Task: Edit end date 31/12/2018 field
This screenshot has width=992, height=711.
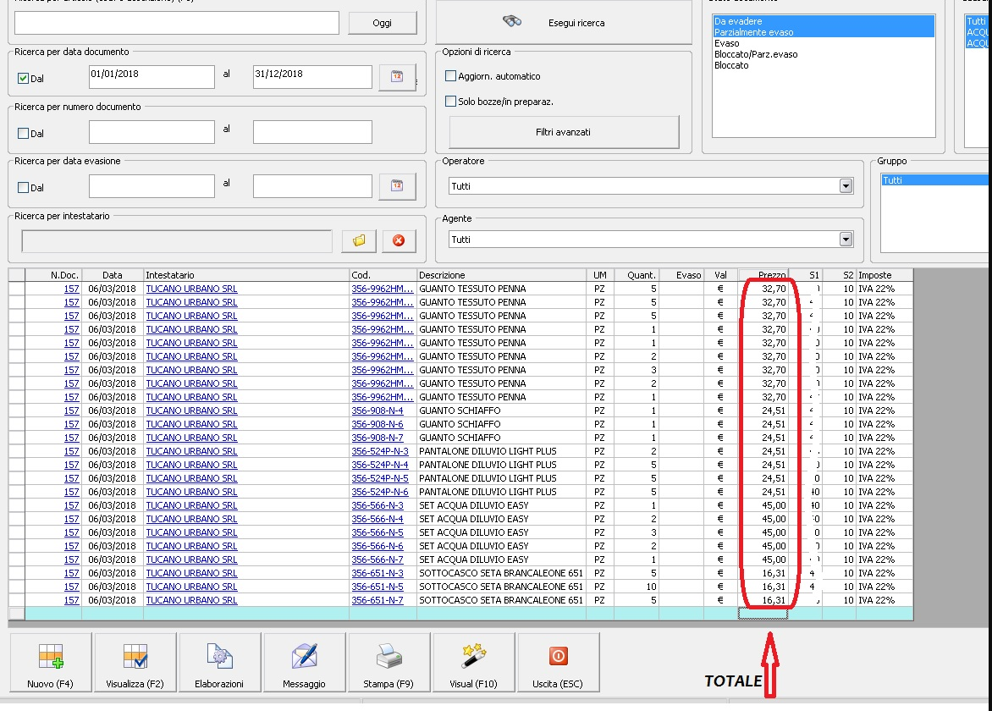Action: [312, 77]
